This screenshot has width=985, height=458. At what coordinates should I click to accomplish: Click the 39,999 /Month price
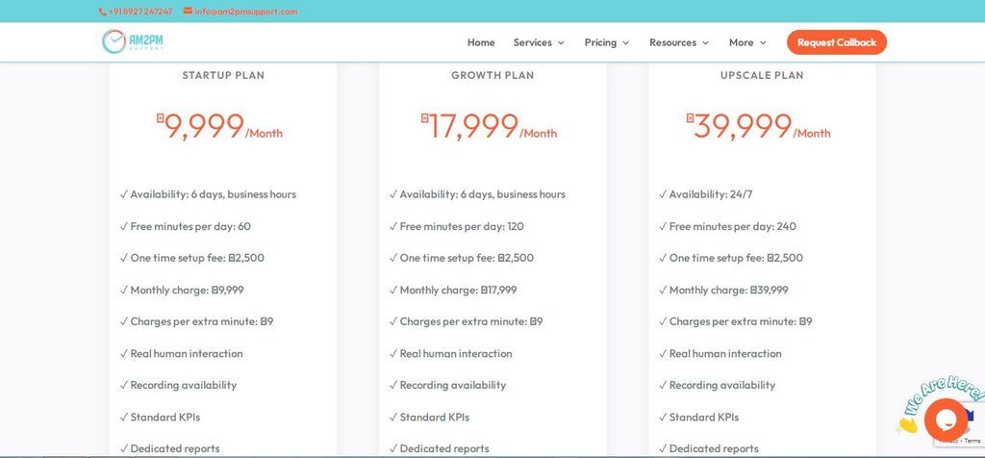[758, 126]
